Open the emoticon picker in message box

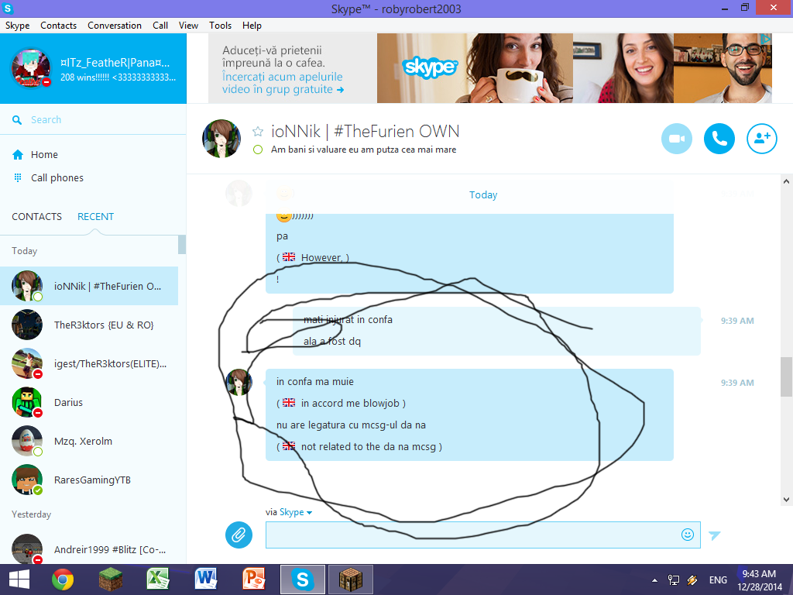688,535
